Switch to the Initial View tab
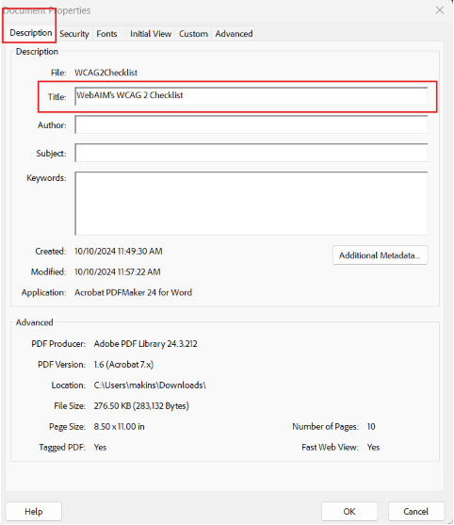Viewport: 454px width, 525px height. click(x=151, y=34)
